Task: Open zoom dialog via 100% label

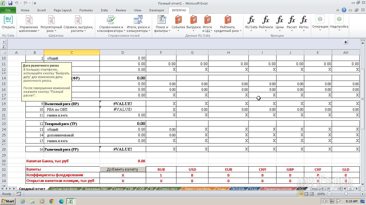Action: pos(321,194)
